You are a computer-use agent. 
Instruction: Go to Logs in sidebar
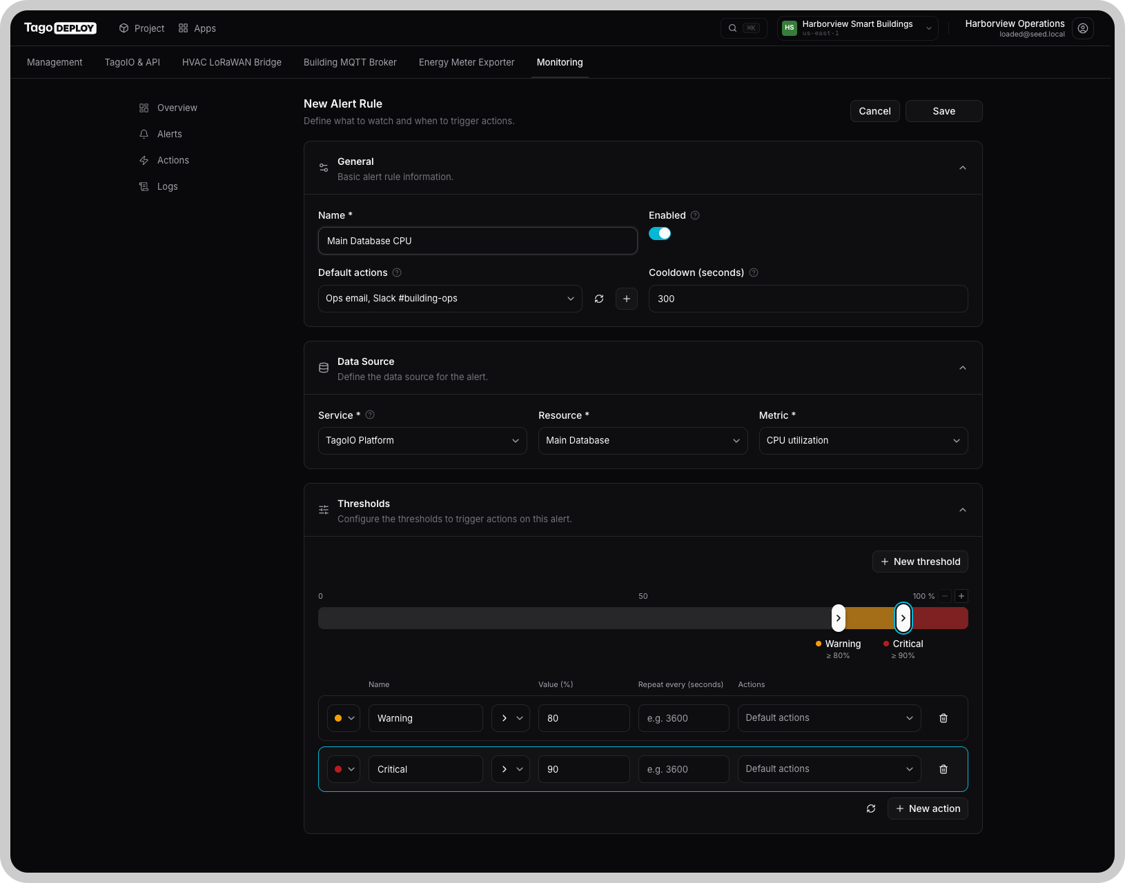click(159, 186)
